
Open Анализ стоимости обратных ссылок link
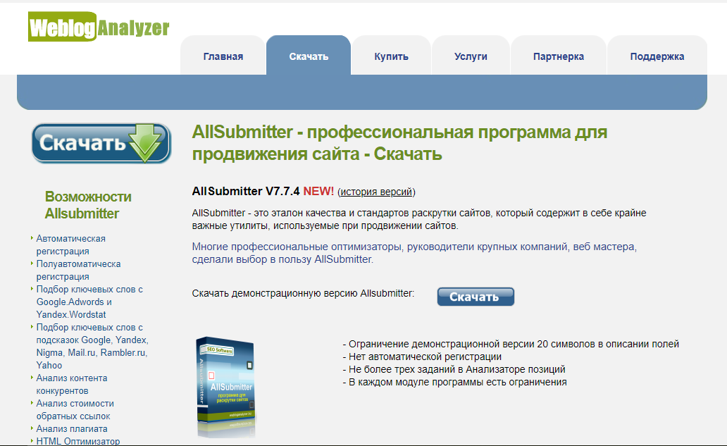pos(75,410)
